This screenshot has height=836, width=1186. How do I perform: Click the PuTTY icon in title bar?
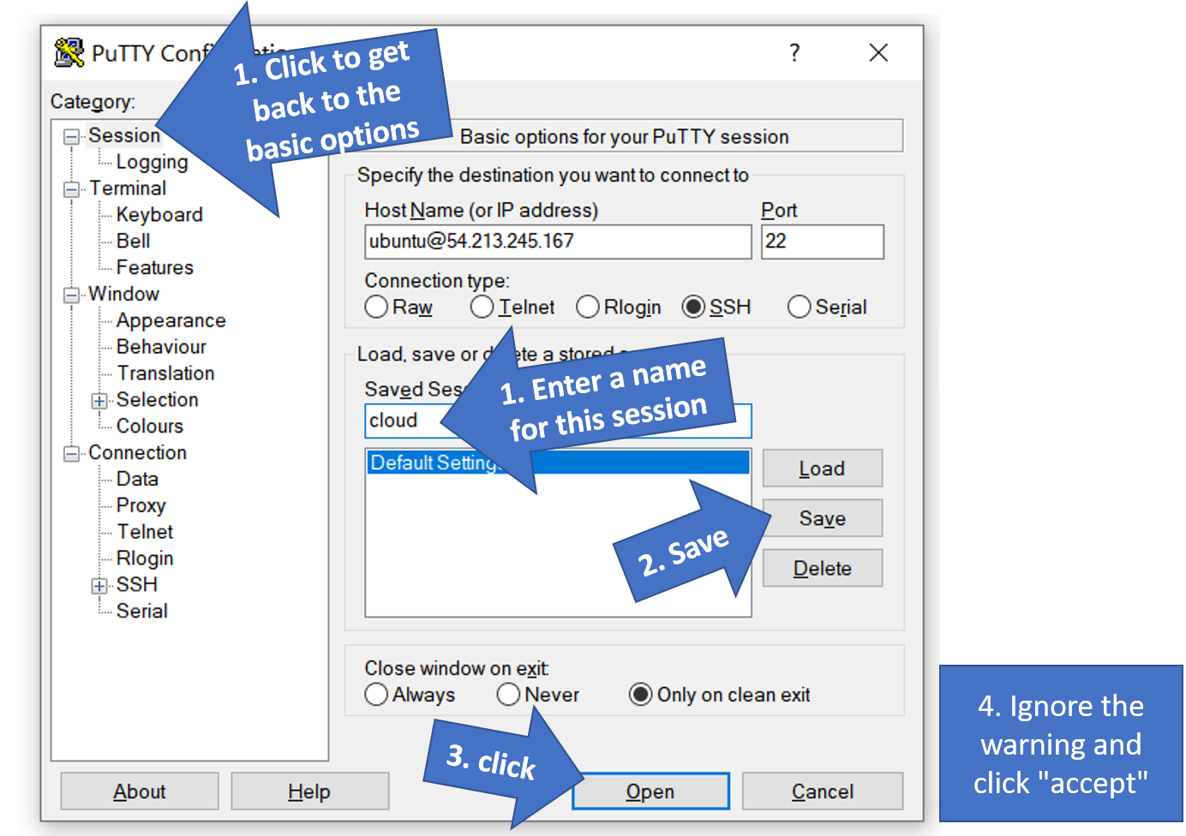[x=69, y=52]
